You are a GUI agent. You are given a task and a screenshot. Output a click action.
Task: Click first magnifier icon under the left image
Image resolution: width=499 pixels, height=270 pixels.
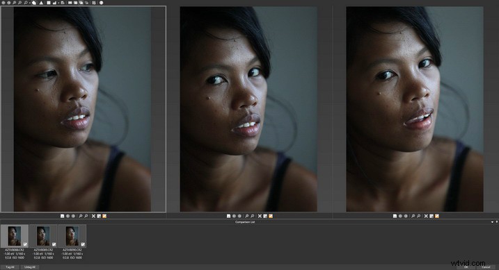[x=81, y=216]
